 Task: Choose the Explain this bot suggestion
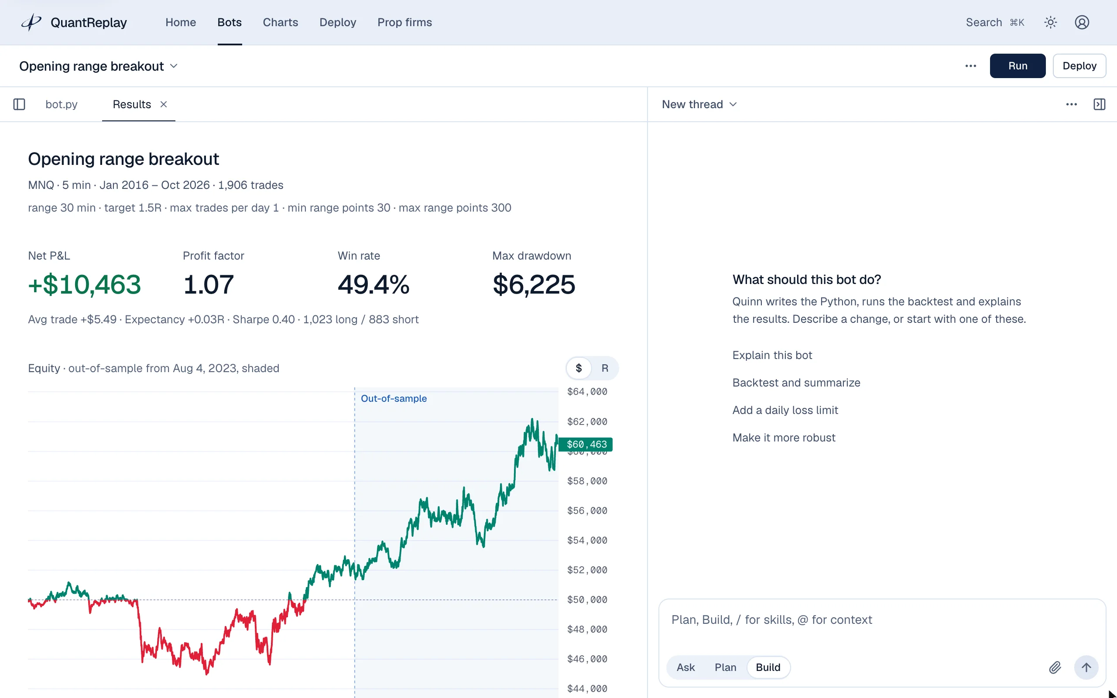772,356
